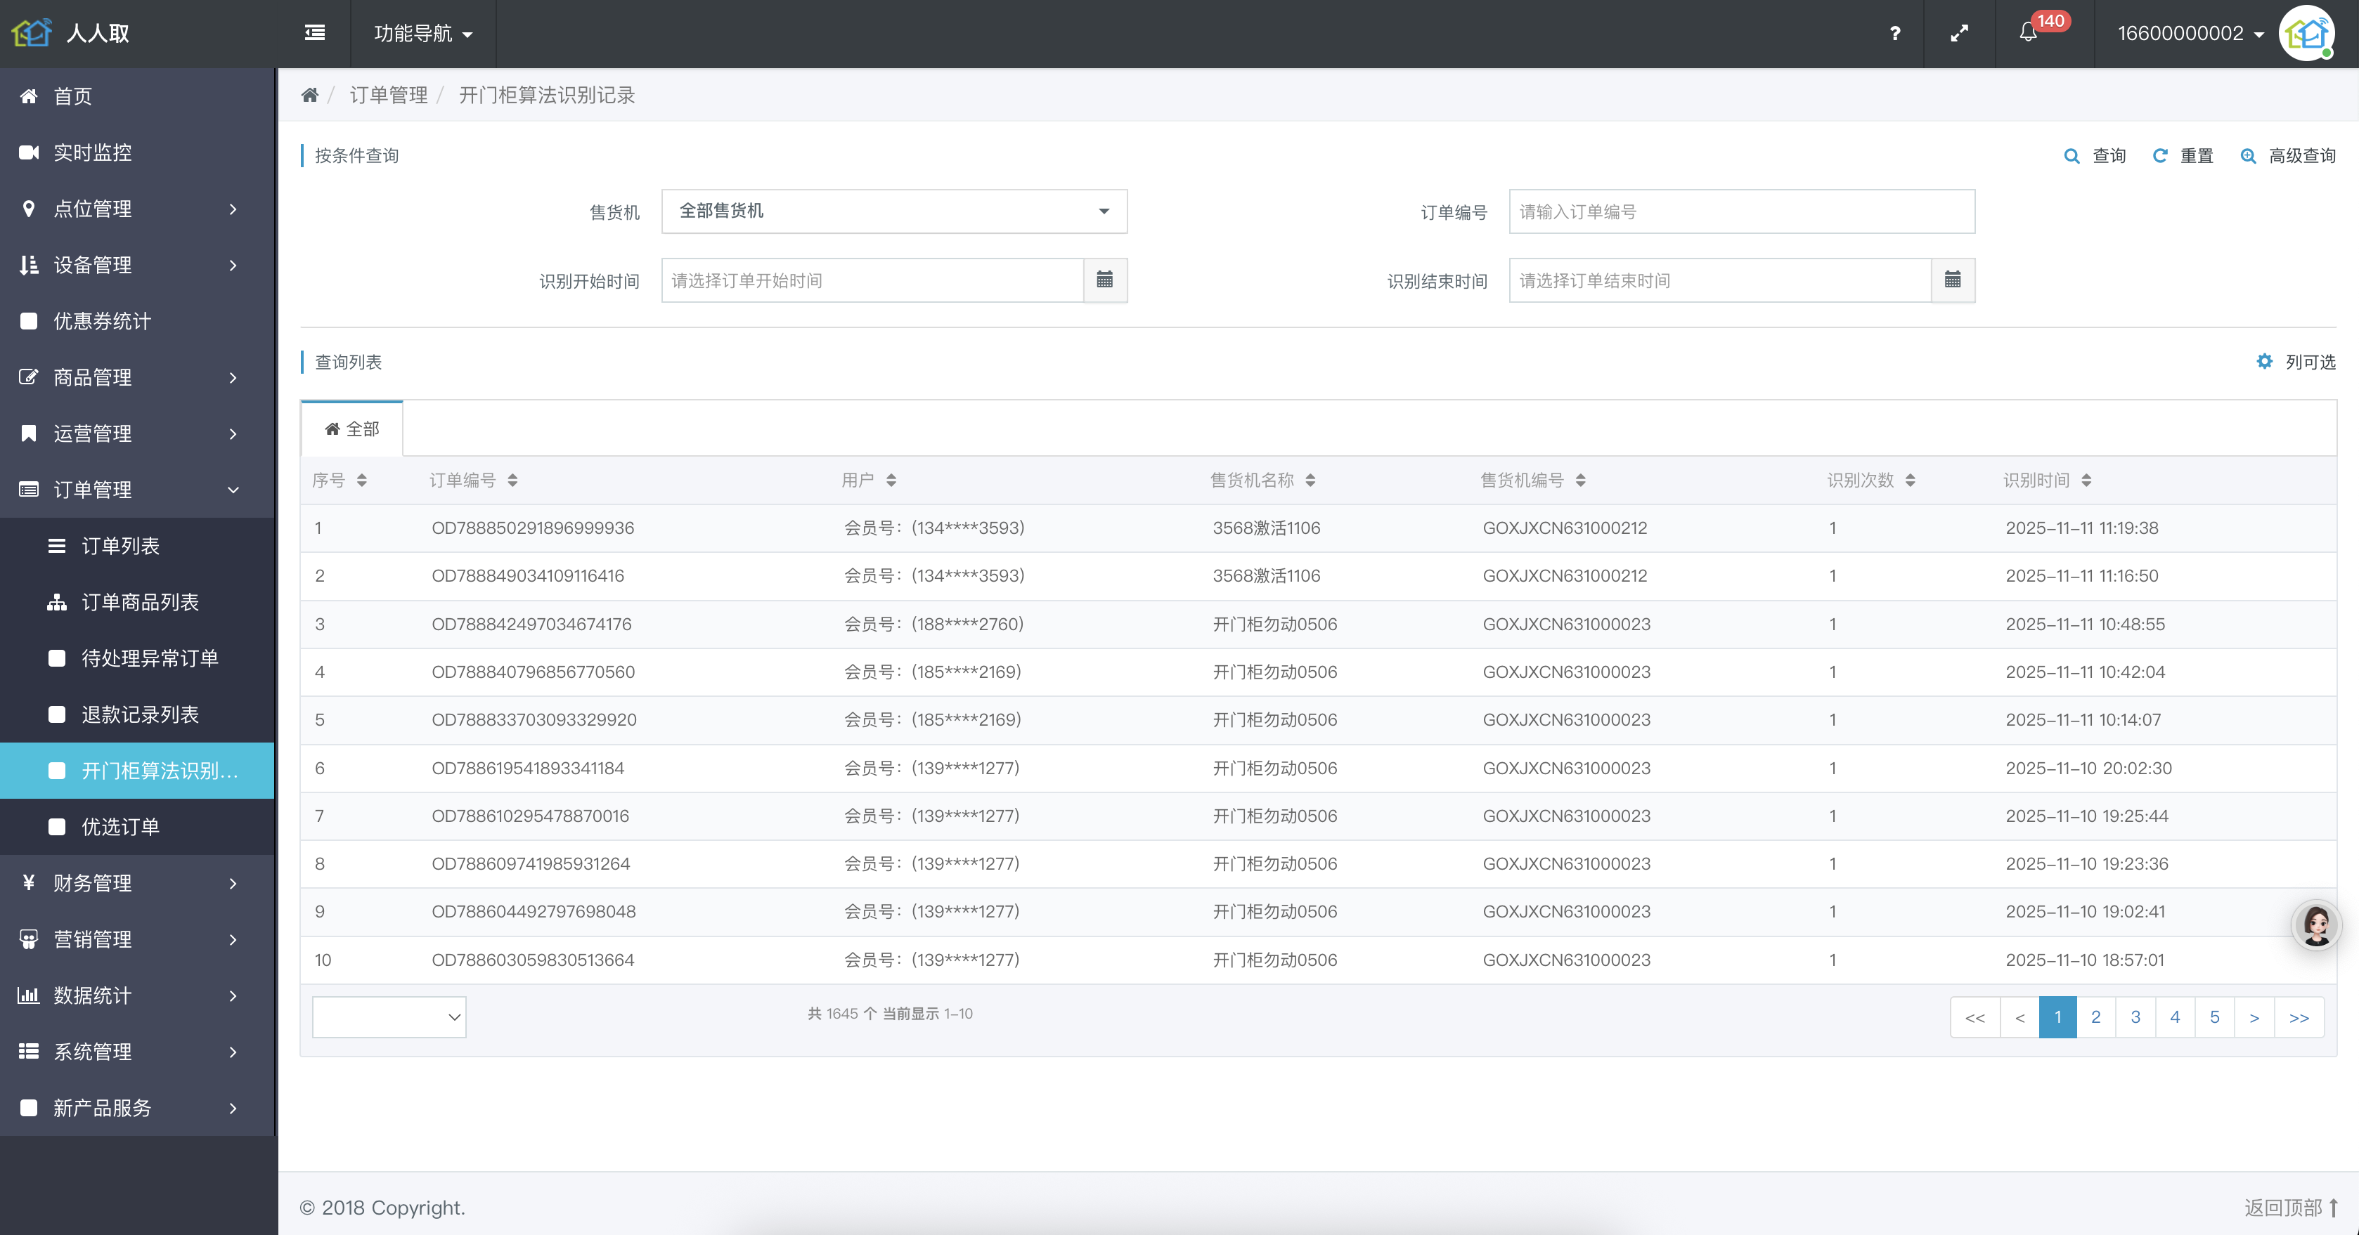Select the 全部 tab above the table
Screen dimensions: 2359x1235
[353, 429]
